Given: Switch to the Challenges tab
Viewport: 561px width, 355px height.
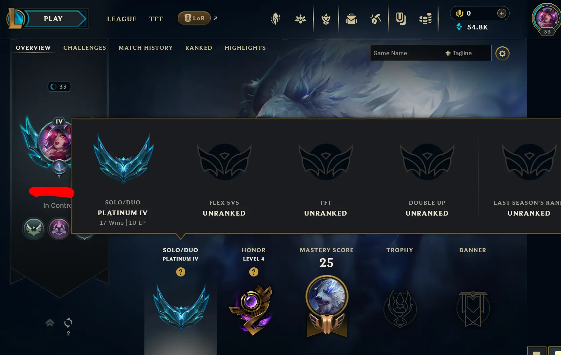Looking at the screenshot, I should (85, 48).
